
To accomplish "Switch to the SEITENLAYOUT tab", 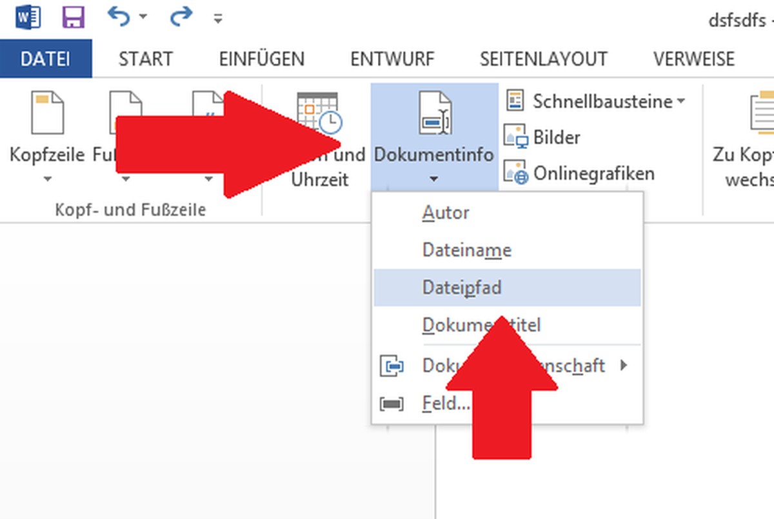I will coord(543,59).
